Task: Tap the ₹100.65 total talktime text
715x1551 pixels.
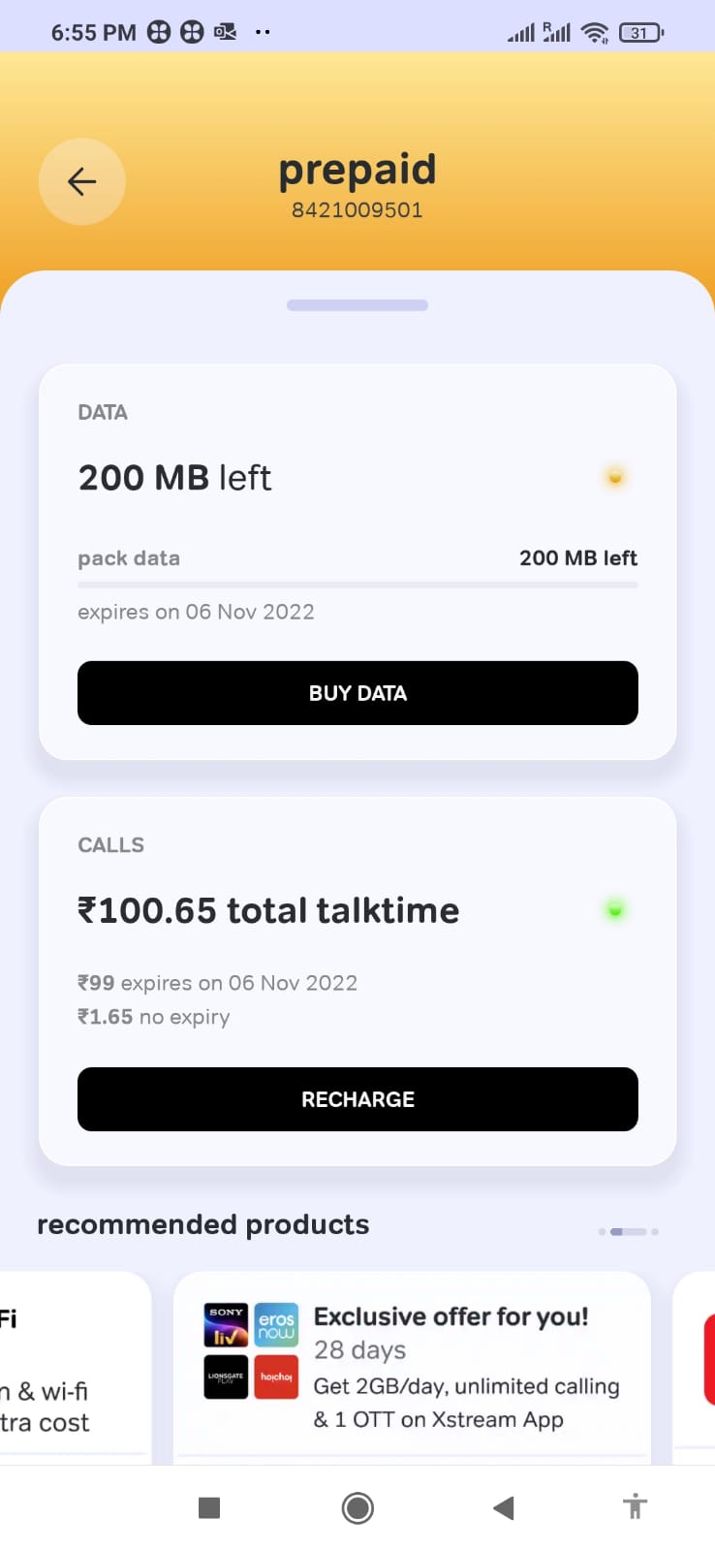Action: pos(268,910)
